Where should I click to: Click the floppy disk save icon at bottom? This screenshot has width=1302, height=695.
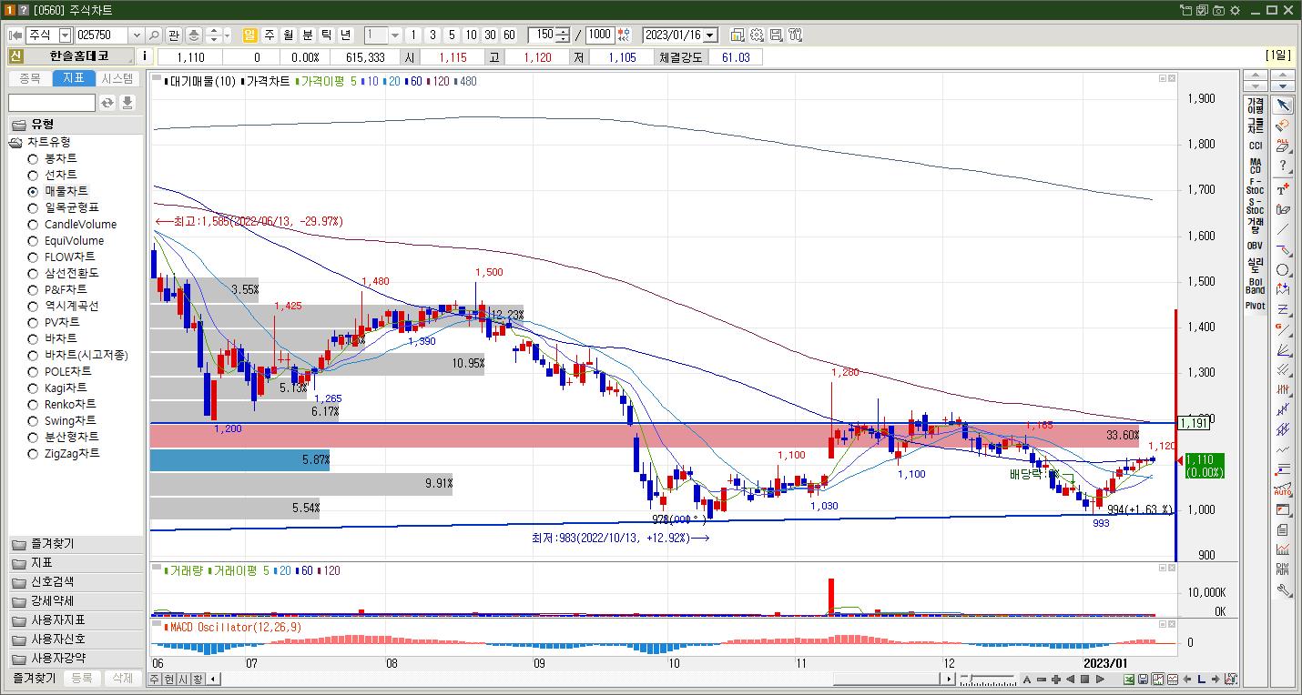(x=1144, y=680)
